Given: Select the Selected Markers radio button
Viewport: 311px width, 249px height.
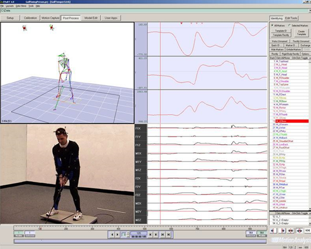Looking at the screenshot, I should [x=290, y=26].
